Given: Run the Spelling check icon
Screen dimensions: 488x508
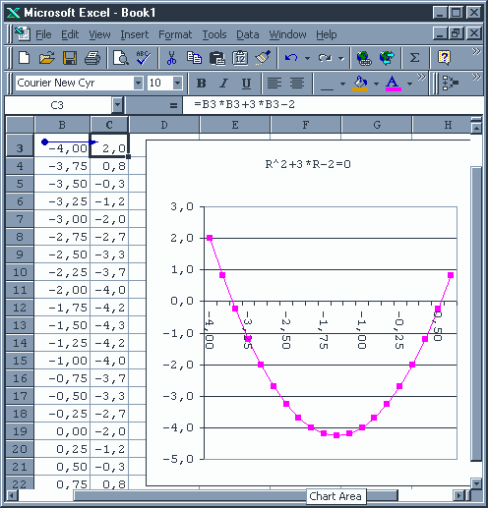Looking at the screenshot, I should pyautogui.click(x=144, y=58).
